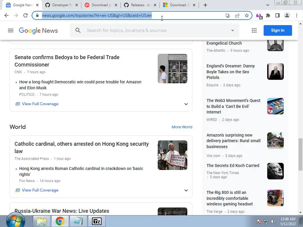Click the page vertical scrollbar thumb
Viewport: 303px width, 227px height.
pos(300,154)
